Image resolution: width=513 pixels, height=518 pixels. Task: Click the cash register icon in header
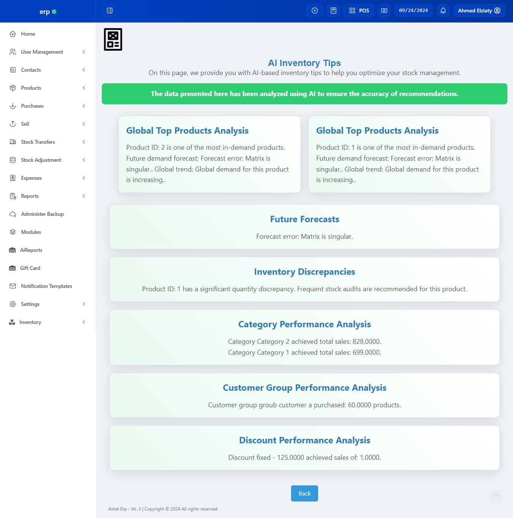(384, 11)
